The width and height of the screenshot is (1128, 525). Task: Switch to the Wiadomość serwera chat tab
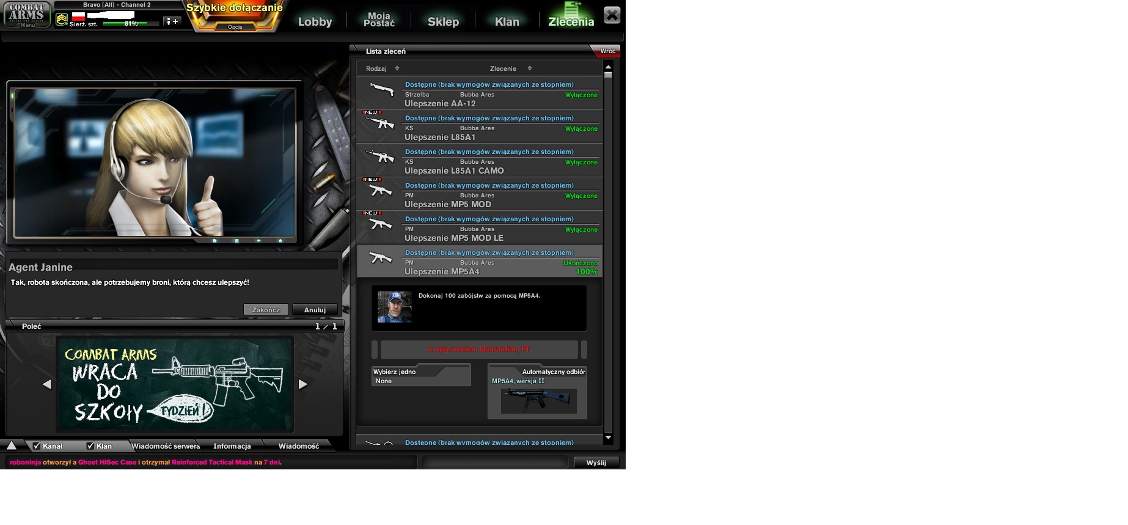166,446
